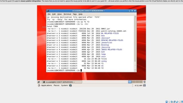Switch to the second workspace
183x103 pixels.
[134, 82]
